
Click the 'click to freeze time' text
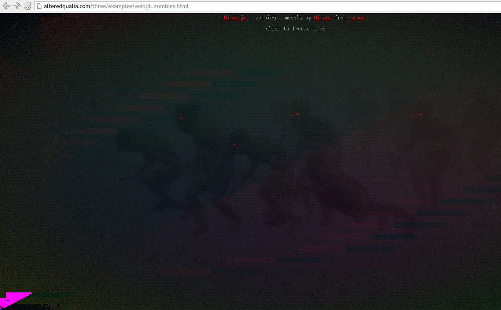point(295,29)
